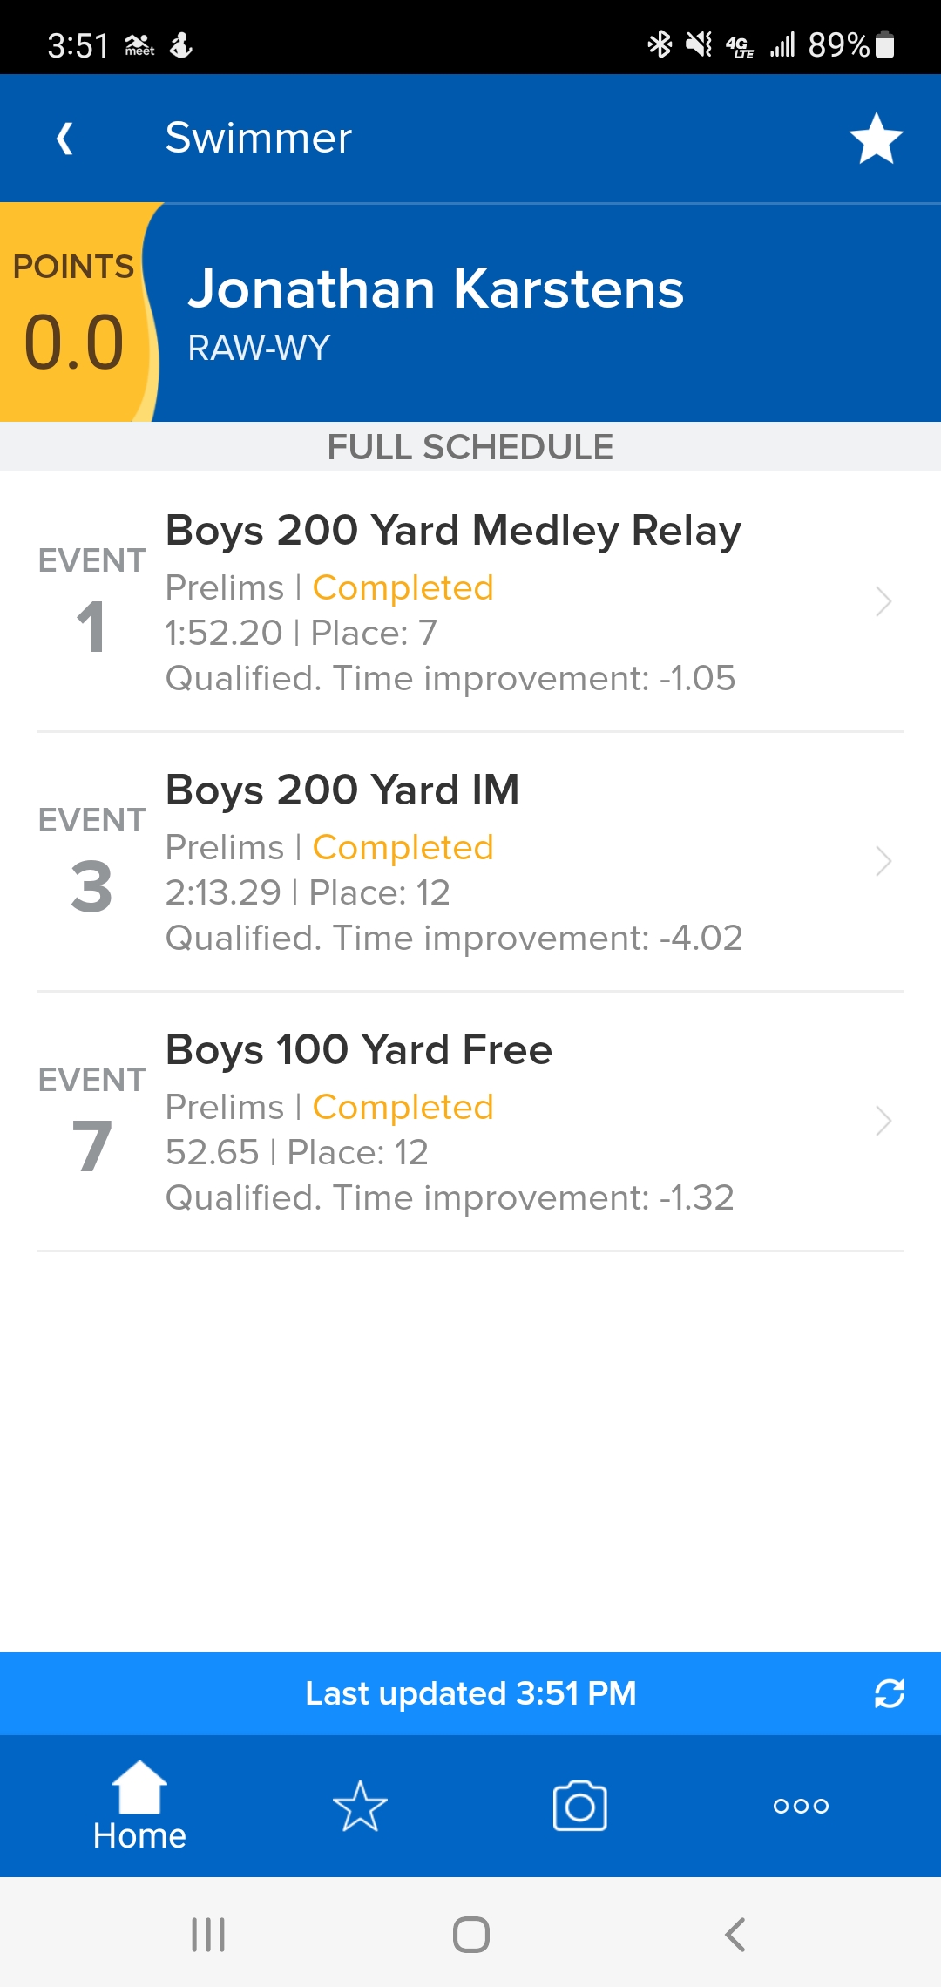Screen dimensions: 941x1987
Task: Open the camera tab in bottom bar
Action: pyautogui.click(x=580, y=1806)
